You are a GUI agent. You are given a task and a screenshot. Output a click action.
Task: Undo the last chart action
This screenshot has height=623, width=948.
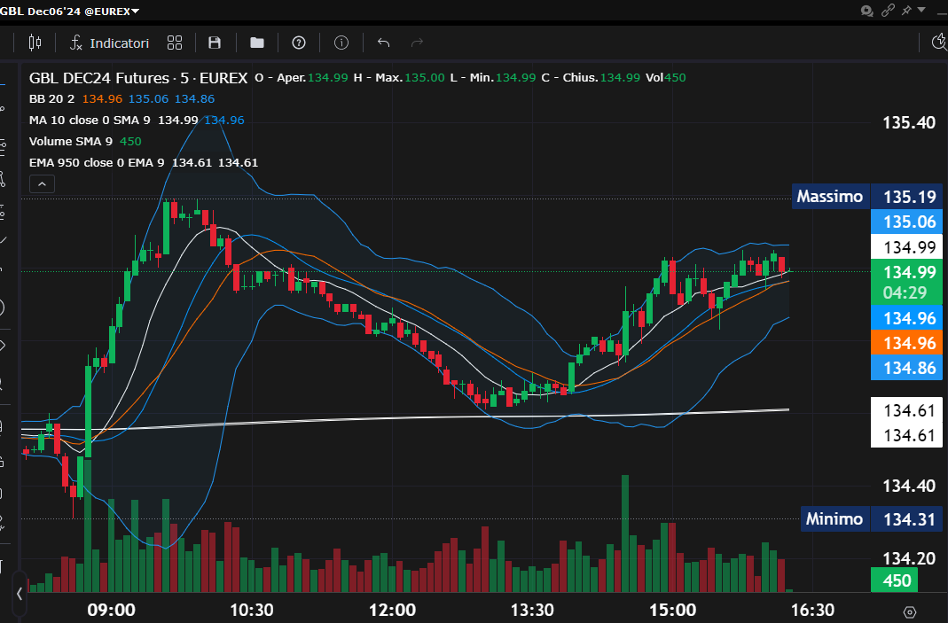tap(383, 43)
